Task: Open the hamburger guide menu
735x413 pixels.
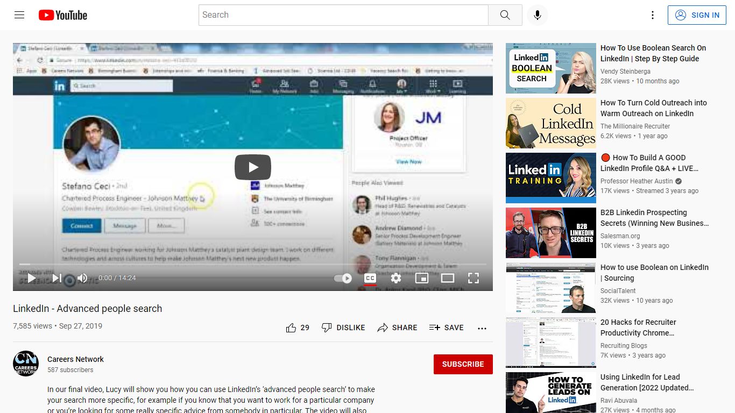Action: pos(19,15)
